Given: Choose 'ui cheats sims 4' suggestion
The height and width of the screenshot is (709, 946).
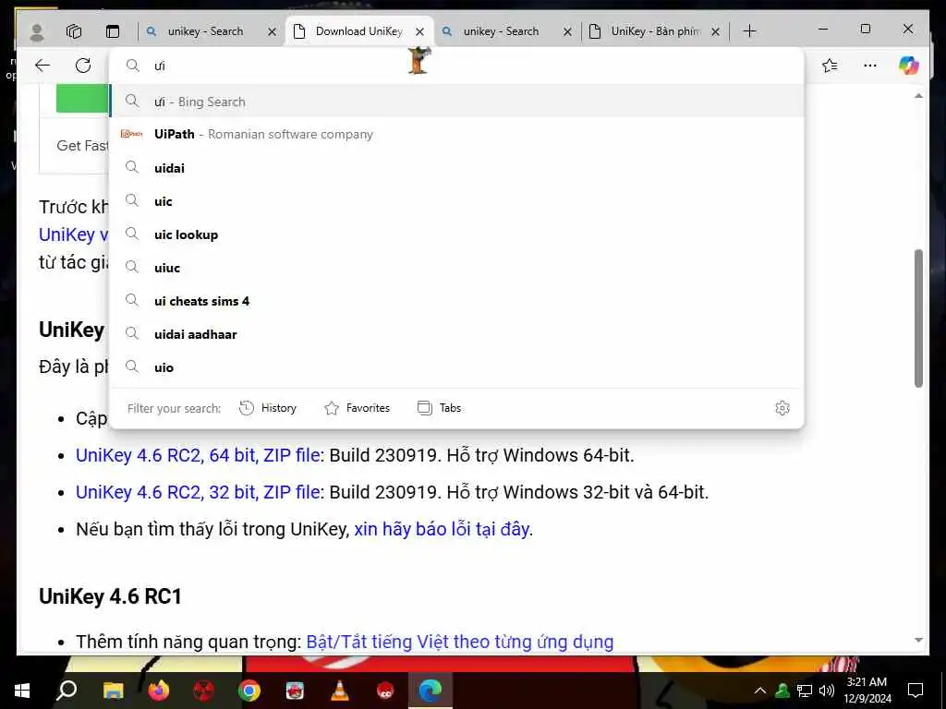Looking at the screenshot, I should [x=456, y=301].
